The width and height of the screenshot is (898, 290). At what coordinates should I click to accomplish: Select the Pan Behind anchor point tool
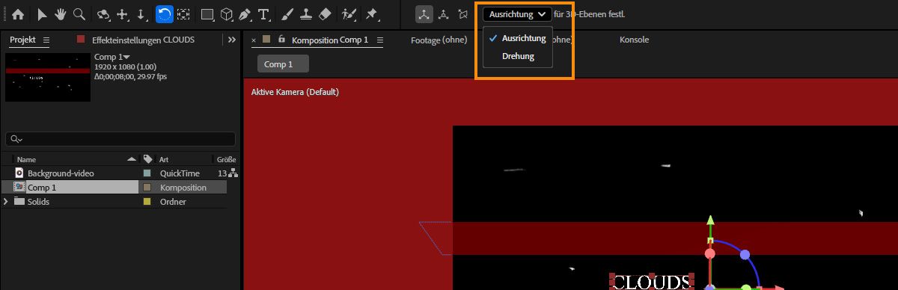tap(183, 14)
